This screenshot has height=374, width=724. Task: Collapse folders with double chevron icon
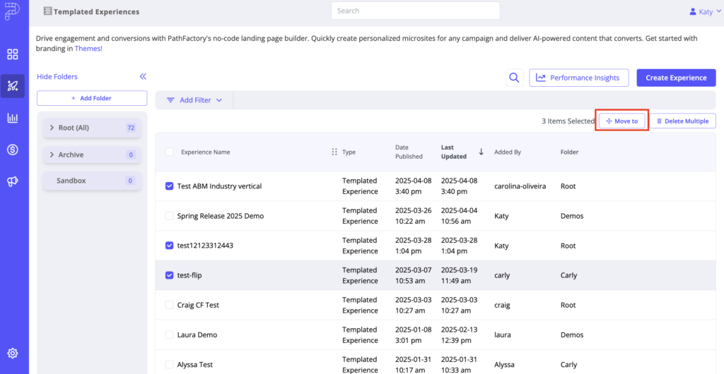(x=143, y=76)
